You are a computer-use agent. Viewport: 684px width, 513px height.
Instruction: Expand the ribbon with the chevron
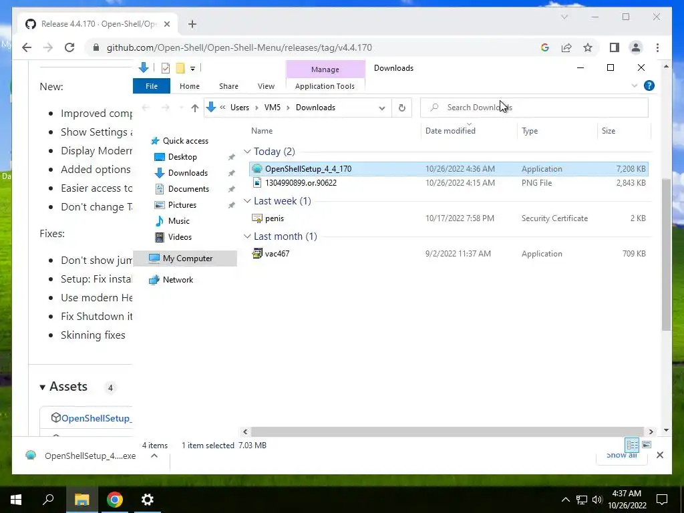[x=635, y=85]
